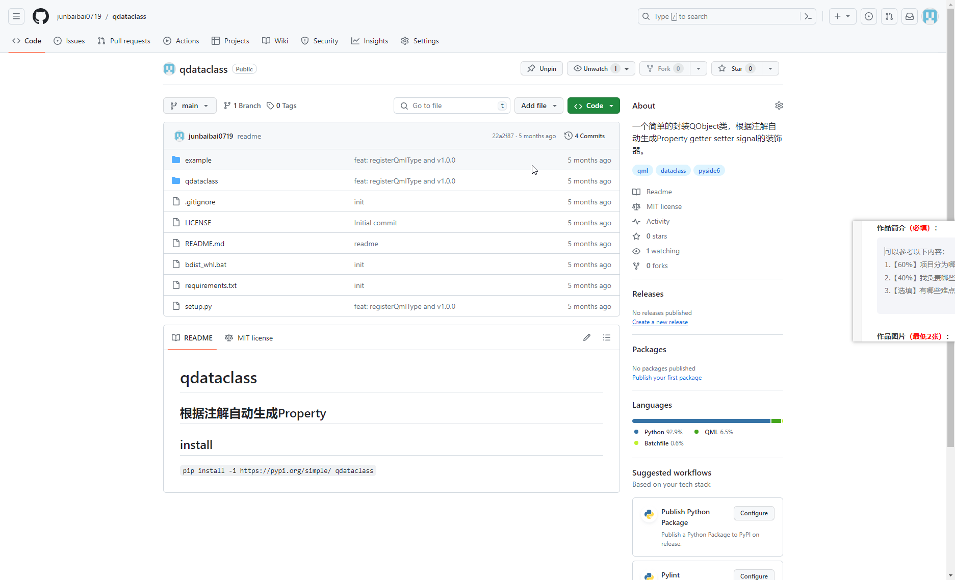The height and width of the screenshot is (580, 955).
Task: Open the green Code dropdown
Action: (x=593, y=106)
